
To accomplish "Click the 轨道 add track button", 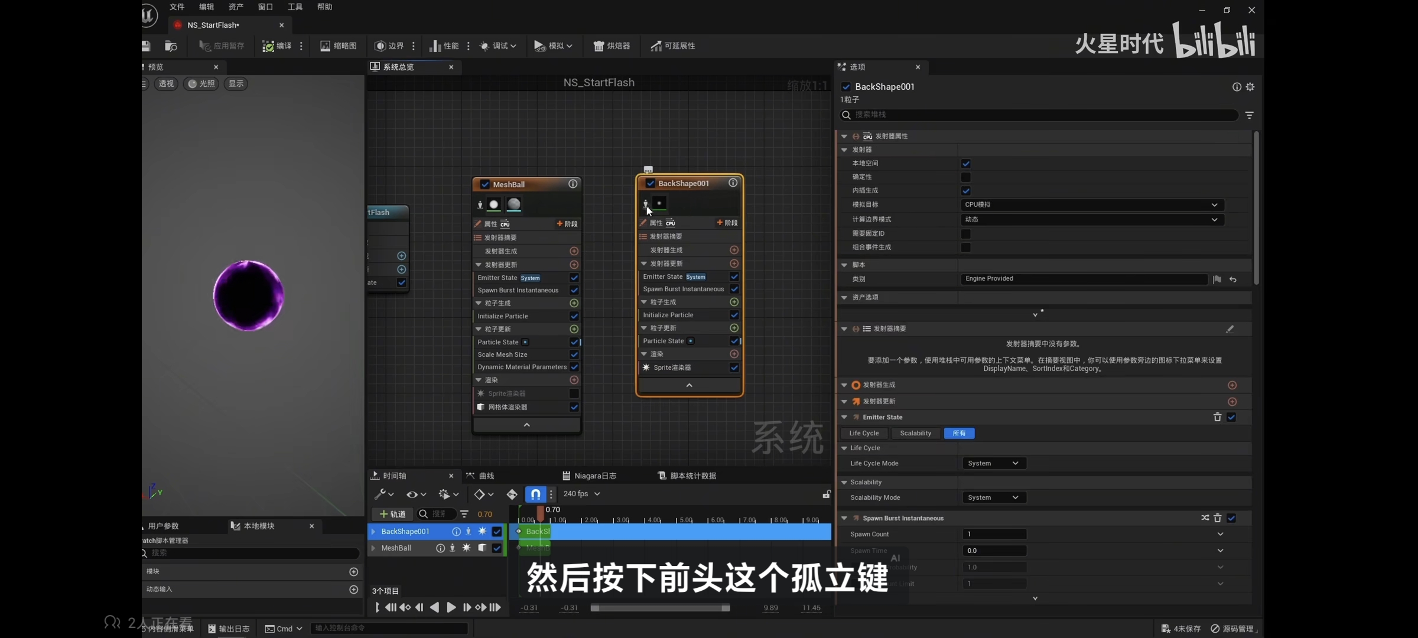I will (x=392, y=514).
